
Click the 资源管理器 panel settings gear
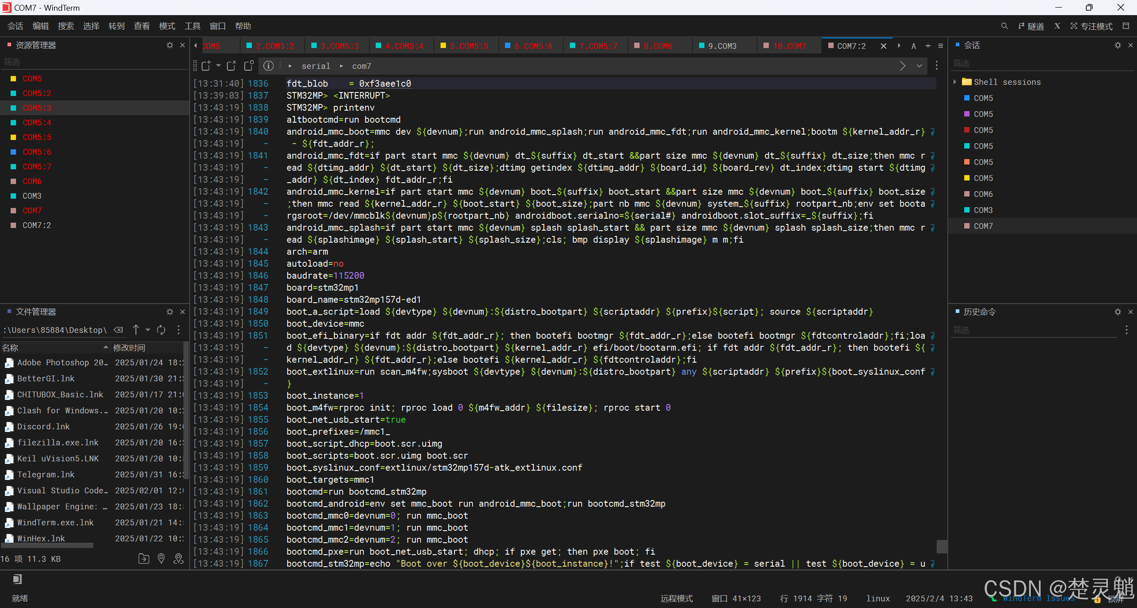click(x=170, y=45)
